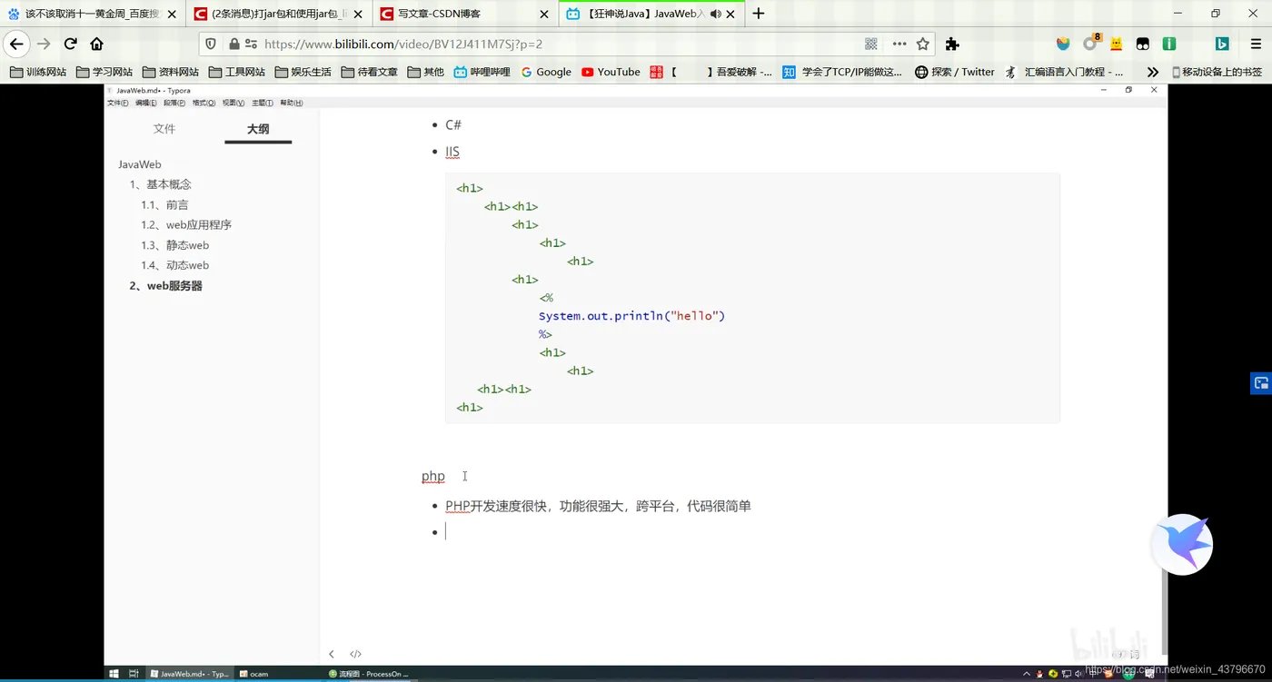Show more bookmarks with the double chevron

(x=1153, y=72)
